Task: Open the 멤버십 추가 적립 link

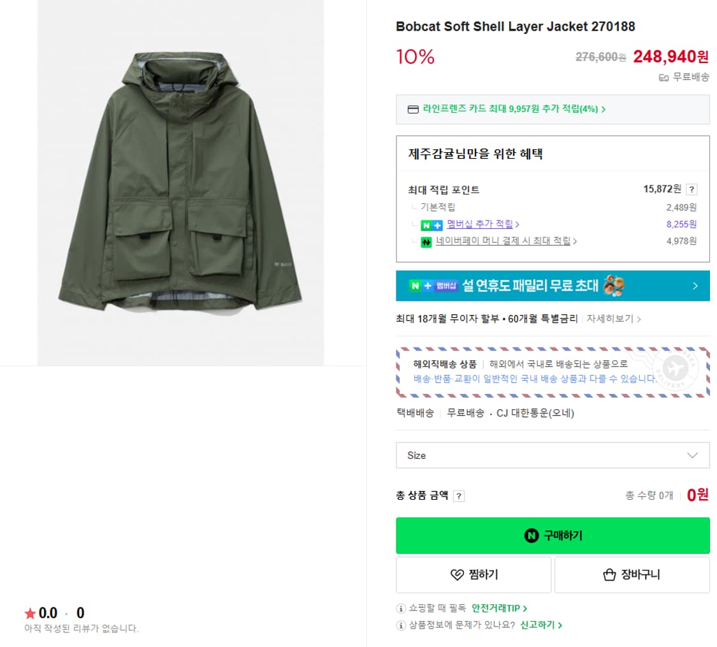Action: click(482, 224)
